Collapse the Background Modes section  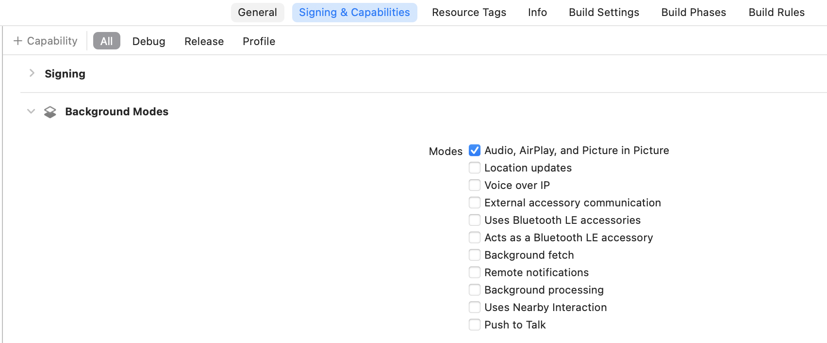coord(31,111)
